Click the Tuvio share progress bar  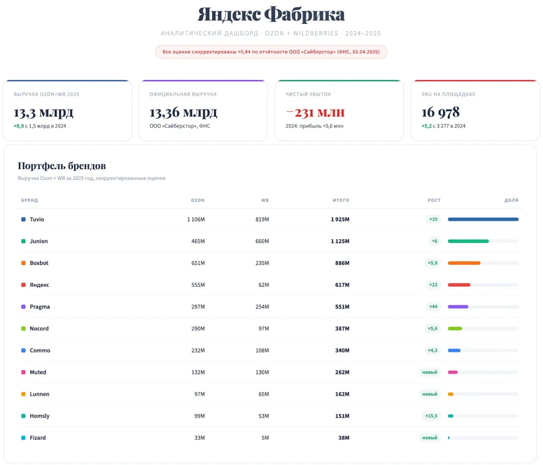483,219
